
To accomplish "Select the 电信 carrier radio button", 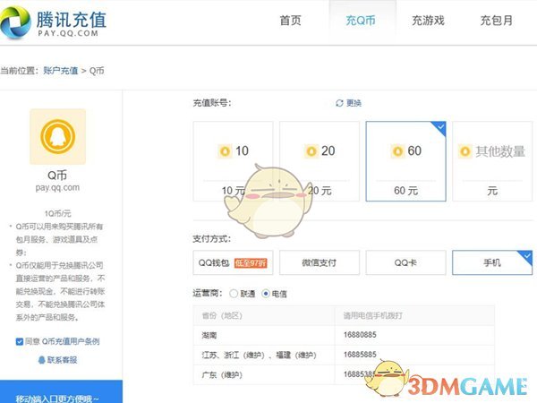I will tap(266, 294).
